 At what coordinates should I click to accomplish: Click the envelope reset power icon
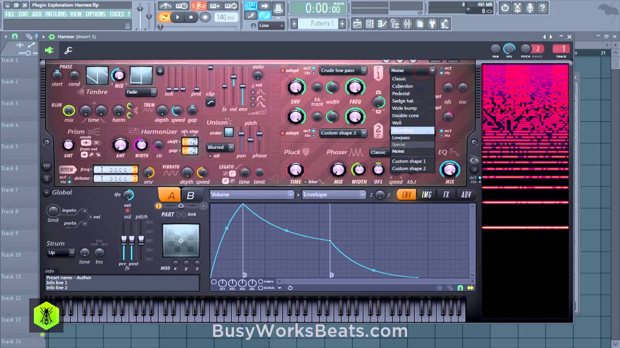(x=290, y=288)
